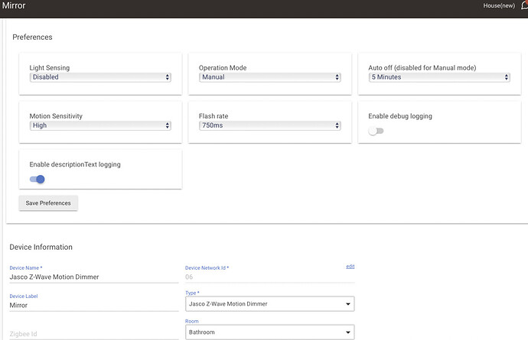The height and width of the screenshot is (340, 528).
Task: Open the Operation Mode dropdown
Action: coord(269,77)
